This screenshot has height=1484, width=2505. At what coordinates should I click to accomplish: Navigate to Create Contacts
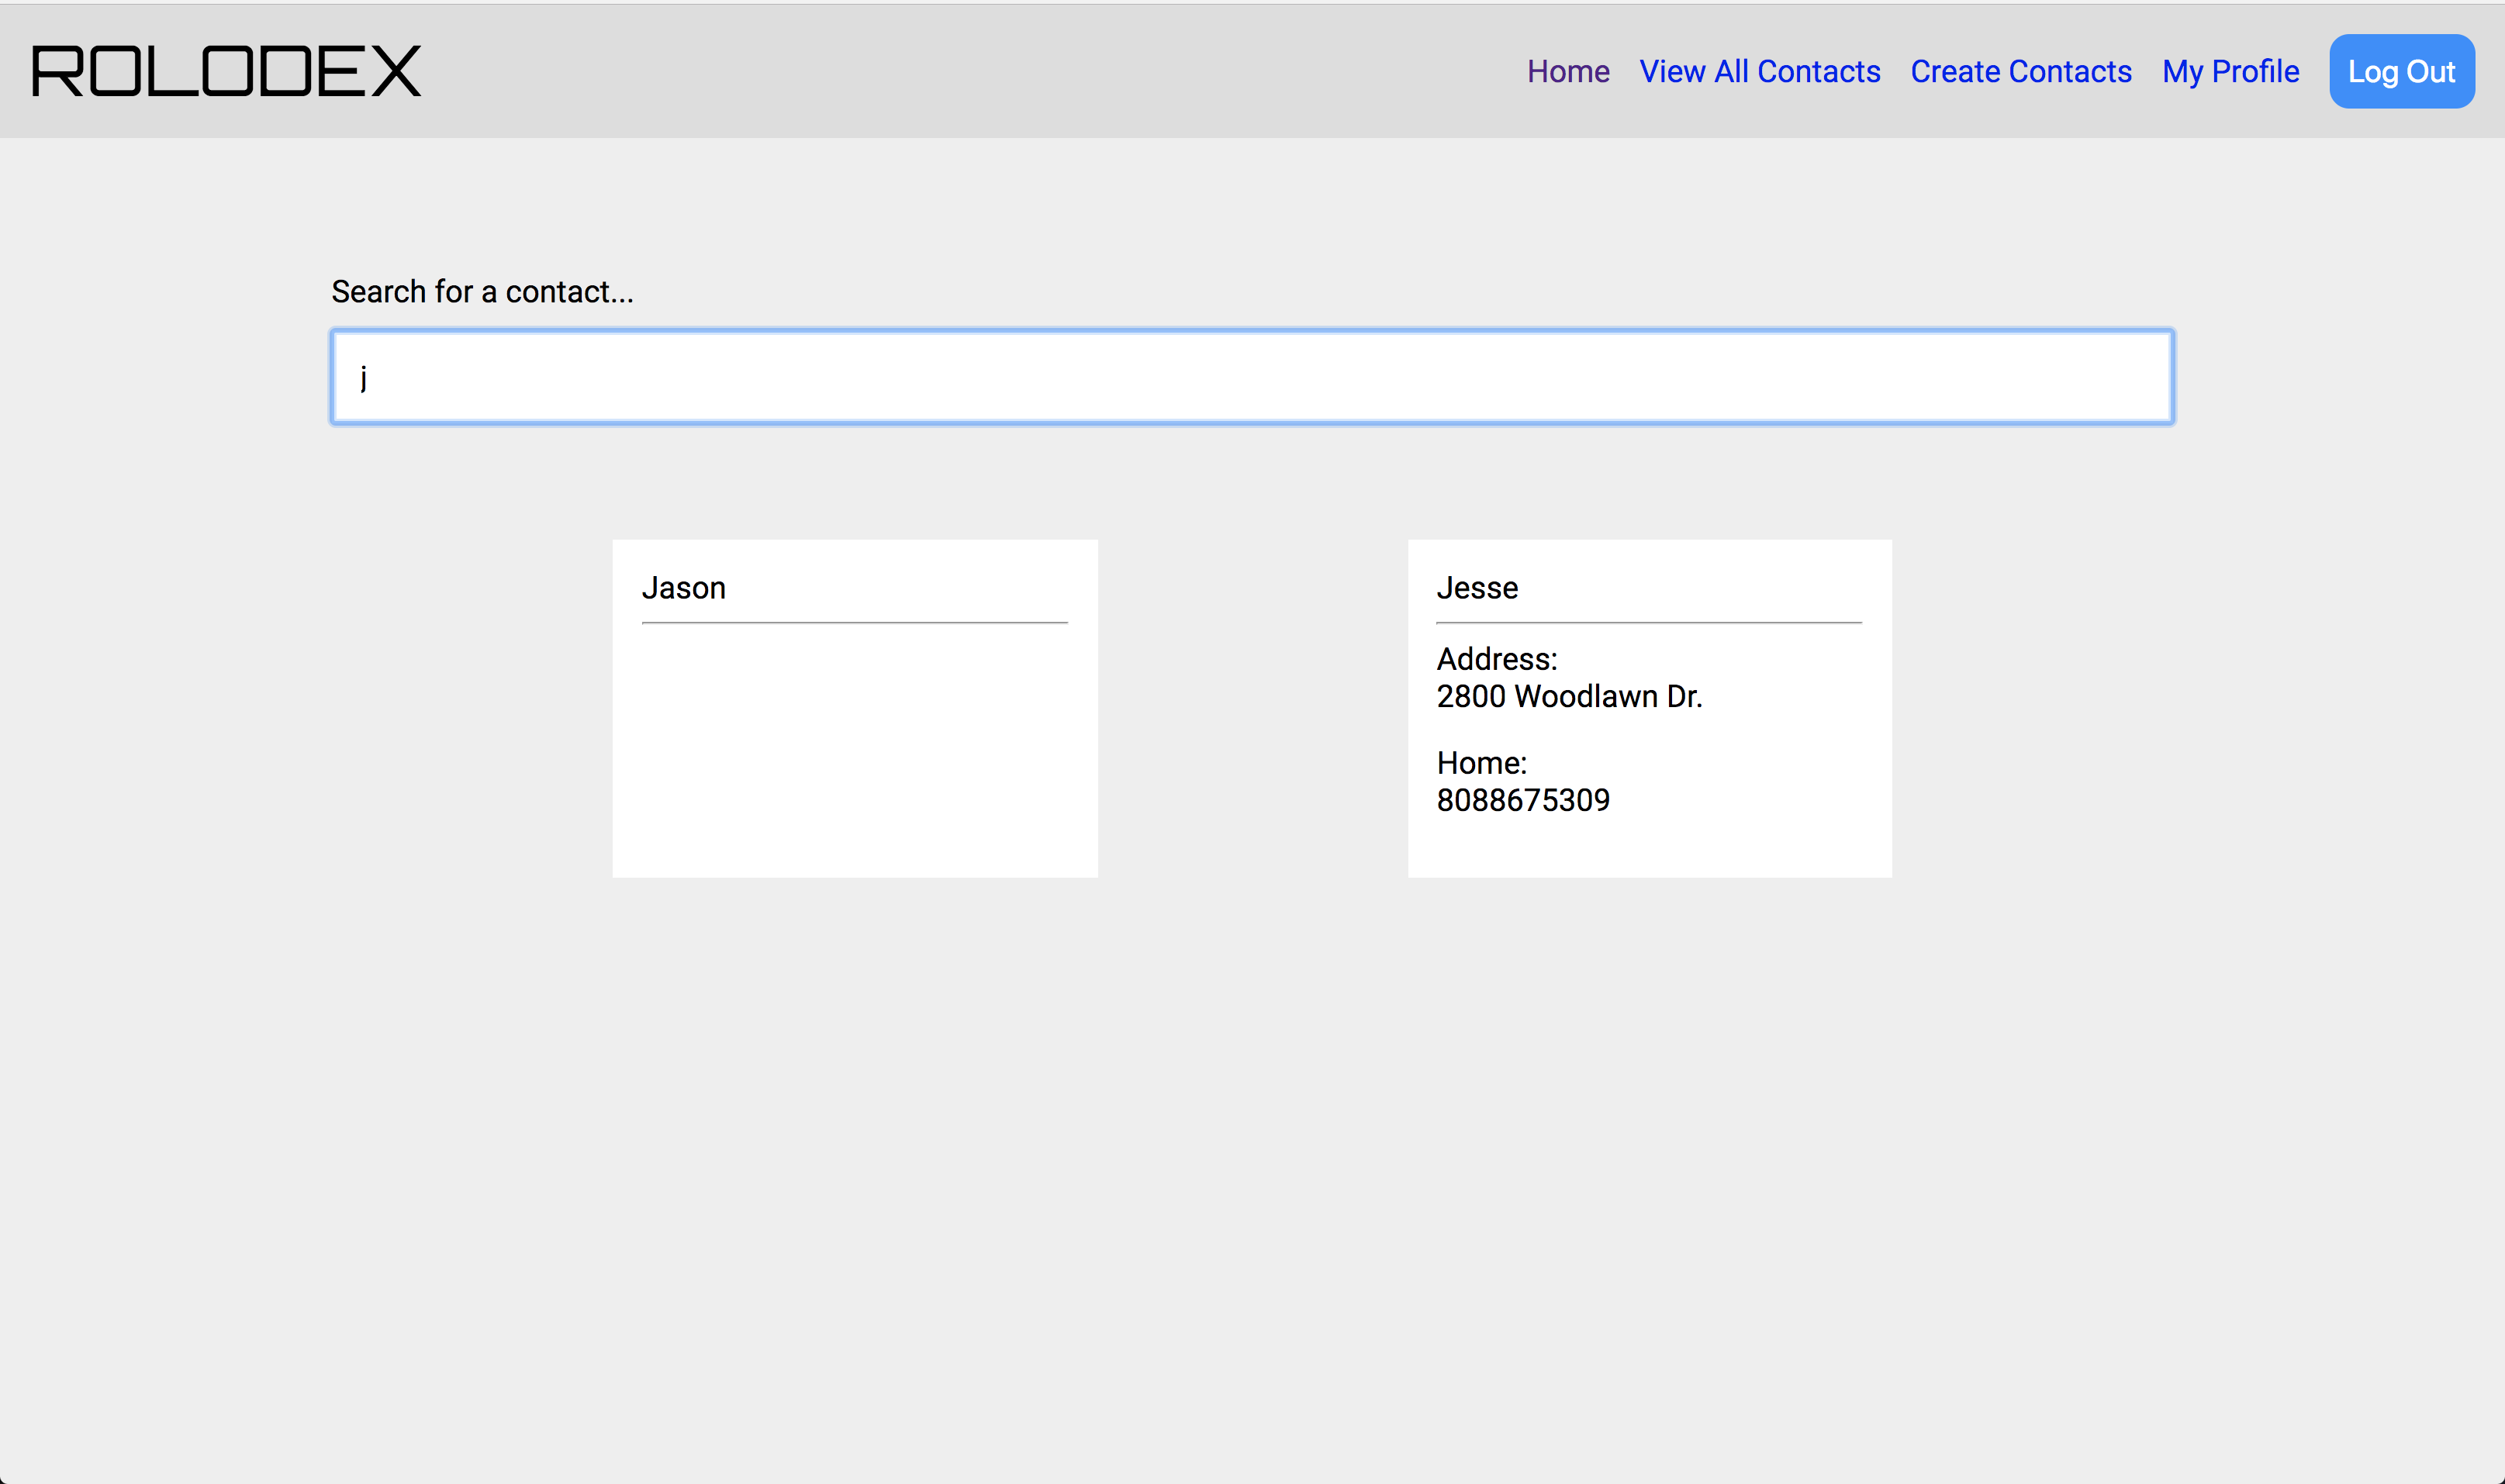click(x=2020, y=72)
